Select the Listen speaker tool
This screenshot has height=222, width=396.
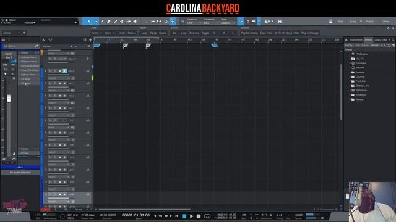[136, 22]
